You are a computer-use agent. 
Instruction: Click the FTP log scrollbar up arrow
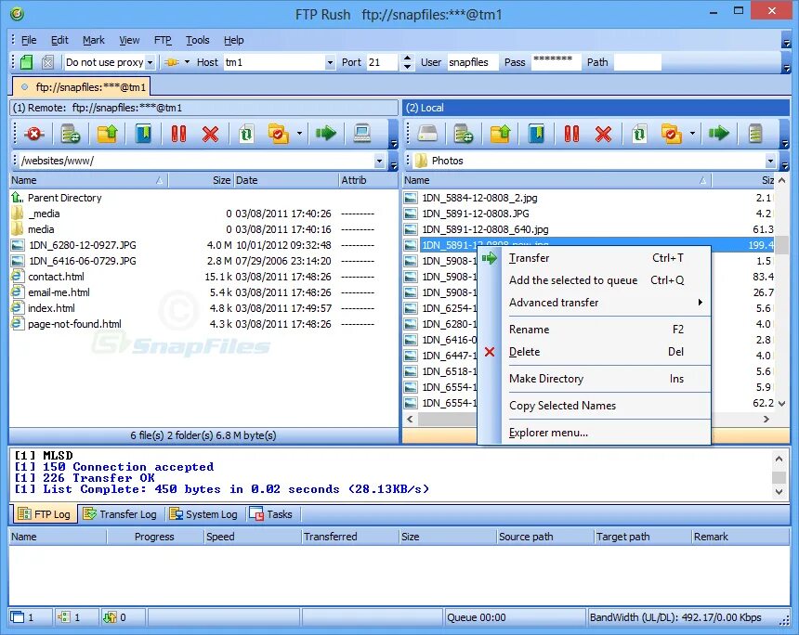[779, 459]
